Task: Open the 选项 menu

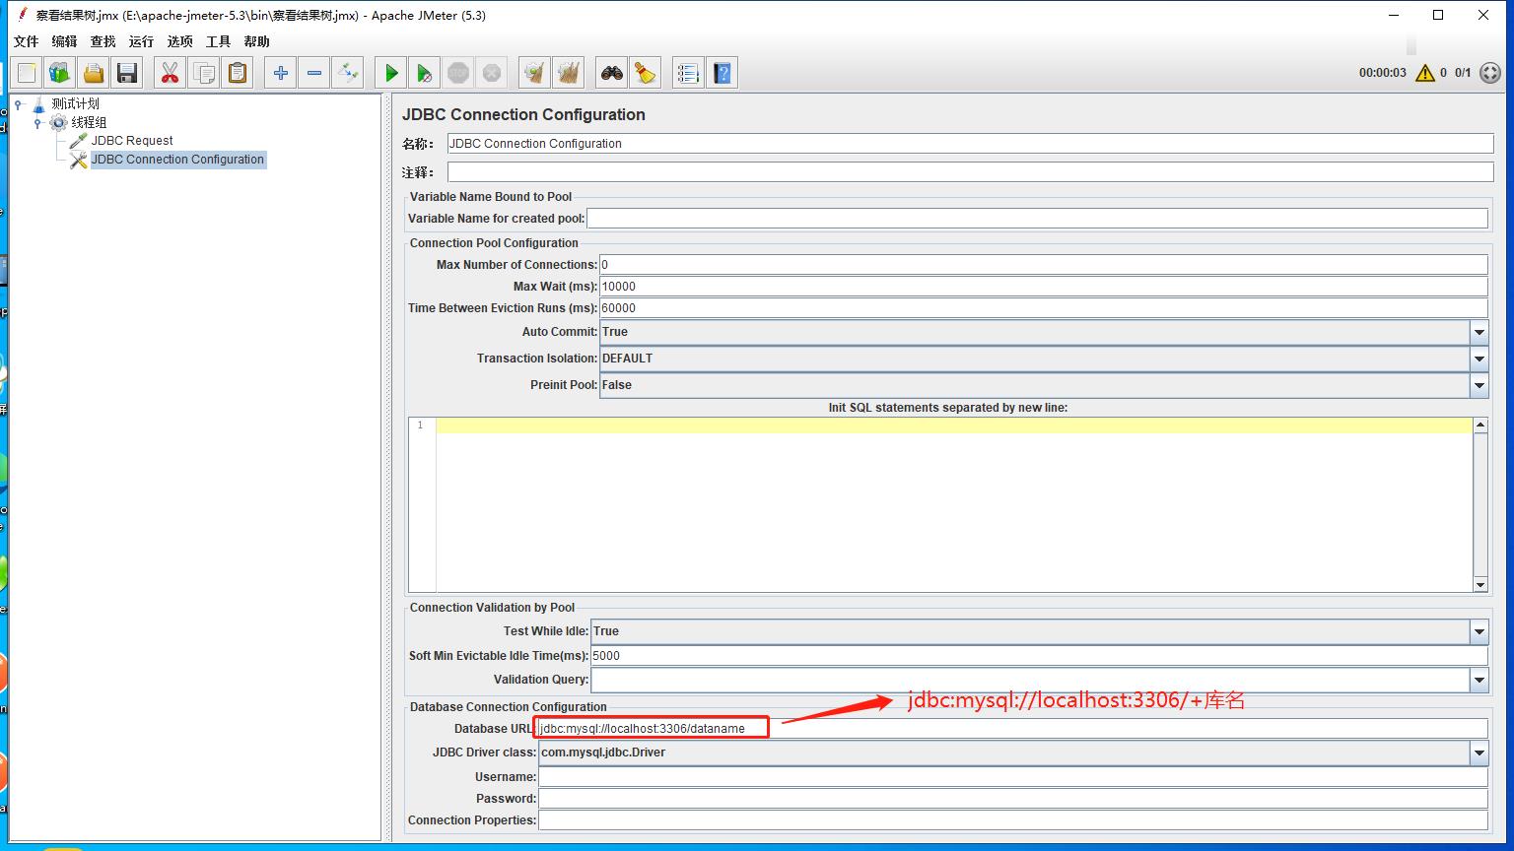Action: coord(179,41)
